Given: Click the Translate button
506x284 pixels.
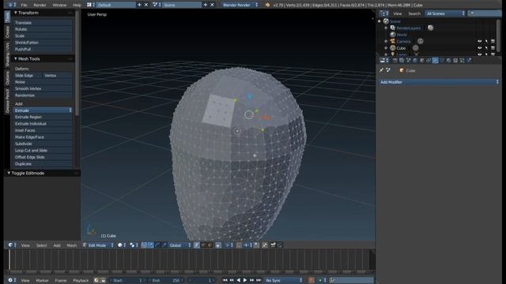Looking at the screenshot, I should pyautogui.click(x=43, y=23).
